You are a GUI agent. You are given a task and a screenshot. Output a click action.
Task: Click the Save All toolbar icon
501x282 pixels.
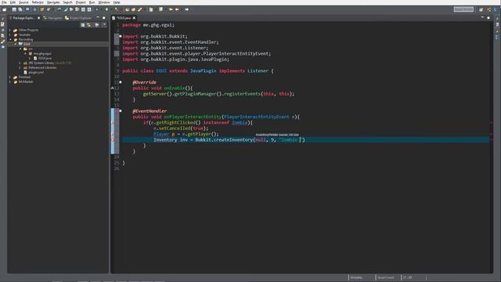pyautogui.click(x=20, y=9)
